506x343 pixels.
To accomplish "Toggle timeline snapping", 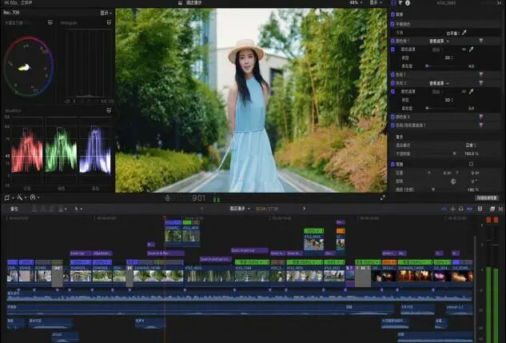I will pyautogui.click(x=469, y=209).
